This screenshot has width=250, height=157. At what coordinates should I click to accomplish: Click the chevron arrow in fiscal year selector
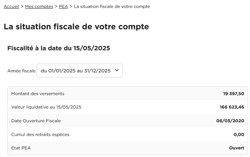116,71
